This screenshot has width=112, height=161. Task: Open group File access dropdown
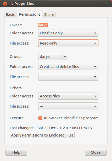click(x=68, y=77)
